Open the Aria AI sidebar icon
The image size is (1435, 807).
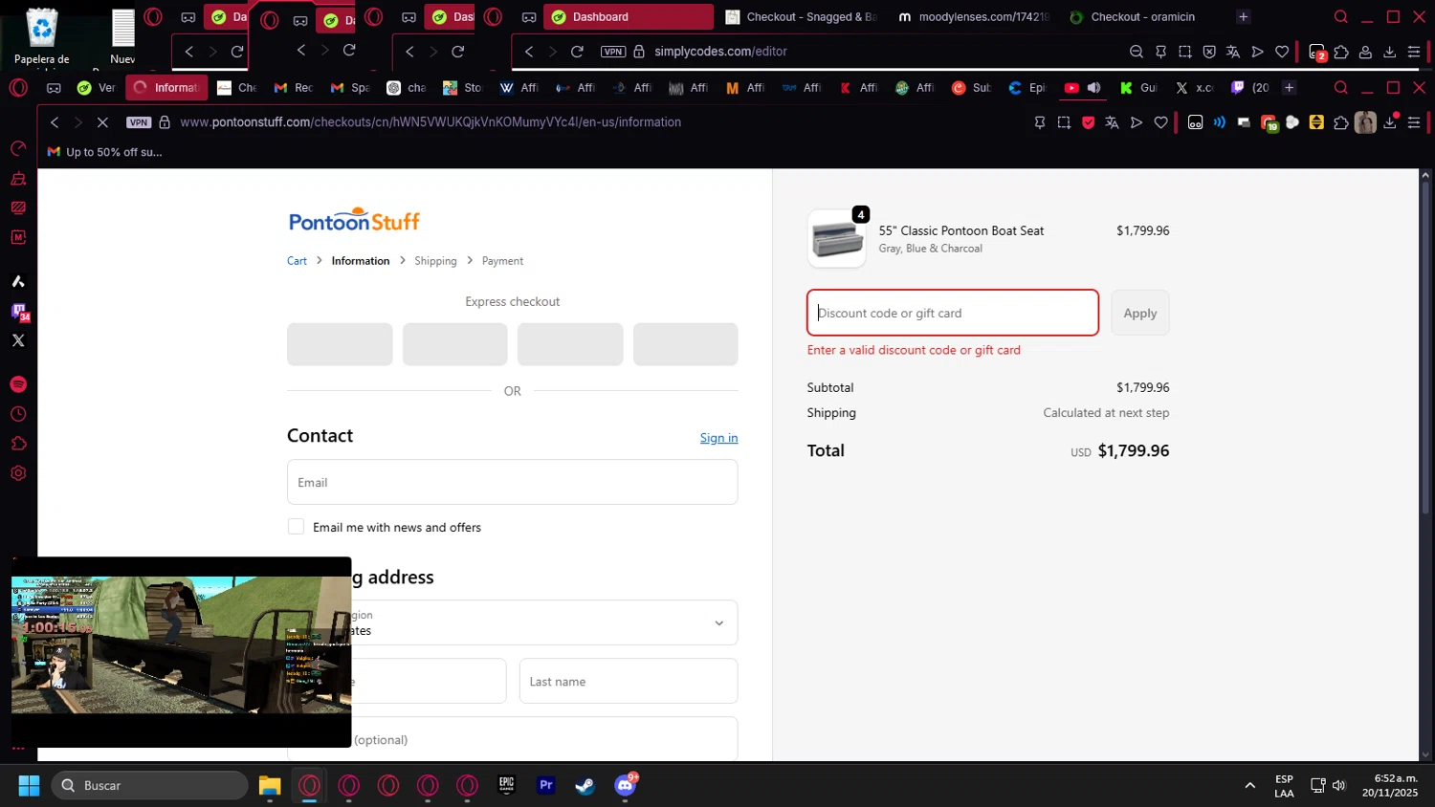pos(18,281)
